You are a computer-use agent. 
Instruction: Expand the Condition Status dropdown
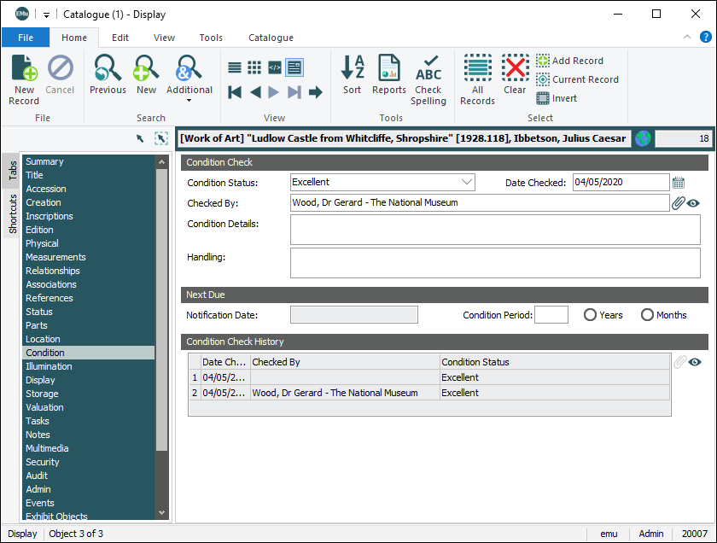[x=466, y=182]
